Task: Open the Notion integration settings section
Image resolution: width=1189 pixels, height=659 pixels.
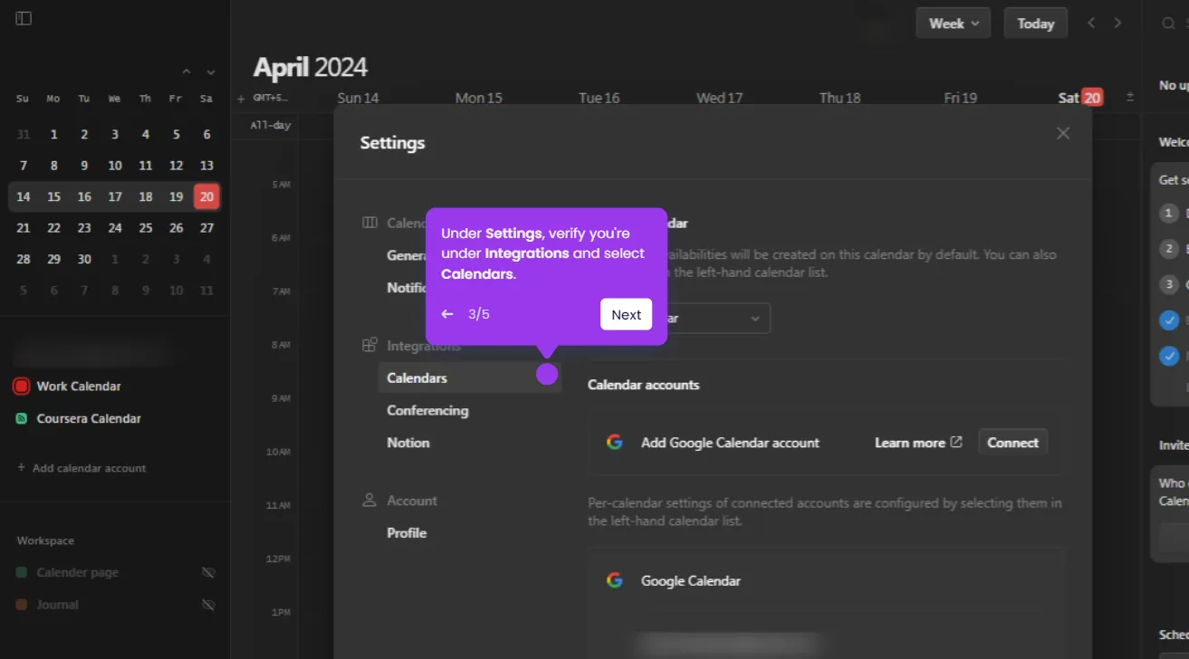Action: click(408, 443)
